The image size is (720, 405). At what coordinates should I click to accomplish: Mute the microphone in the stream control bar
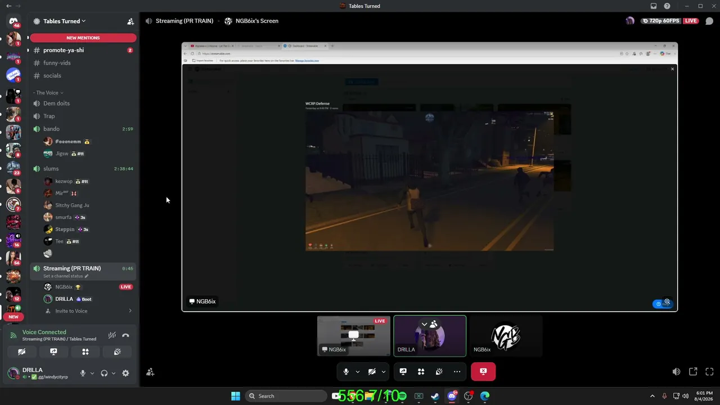tap(346, 371)
